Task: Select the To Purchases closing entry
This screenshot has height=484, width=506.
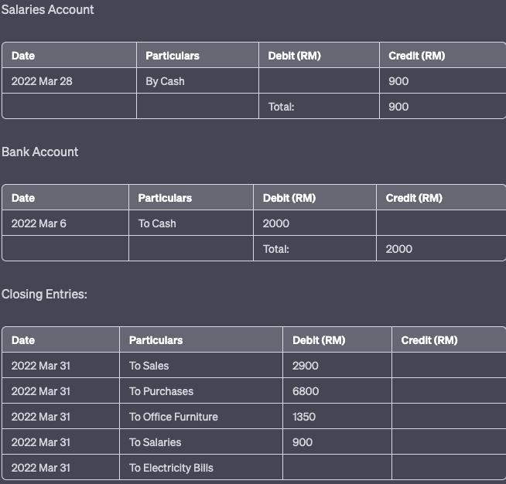Action: [201, 390]
